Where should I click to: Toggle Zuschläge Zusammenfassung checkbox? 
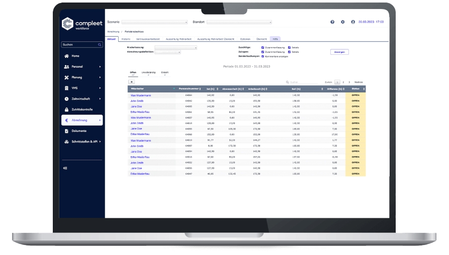point(262,48)
